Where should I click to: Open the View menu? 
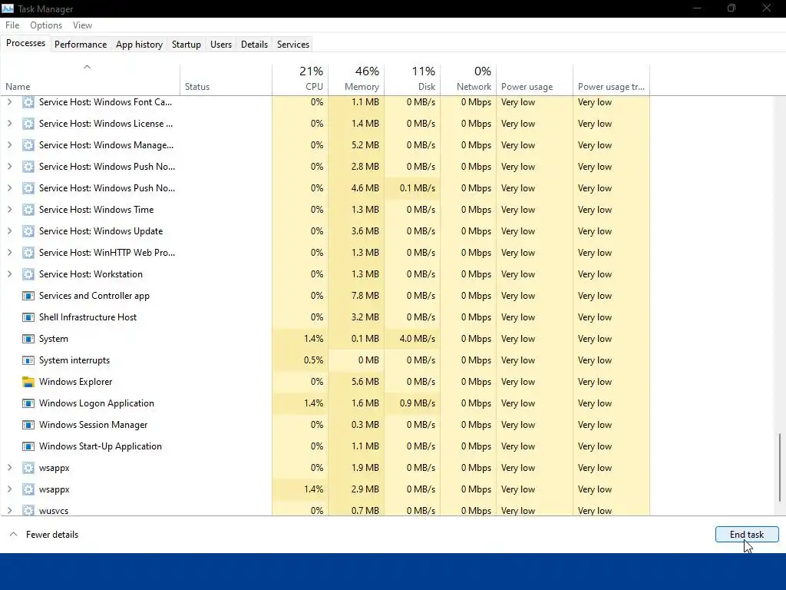point(82,25)
